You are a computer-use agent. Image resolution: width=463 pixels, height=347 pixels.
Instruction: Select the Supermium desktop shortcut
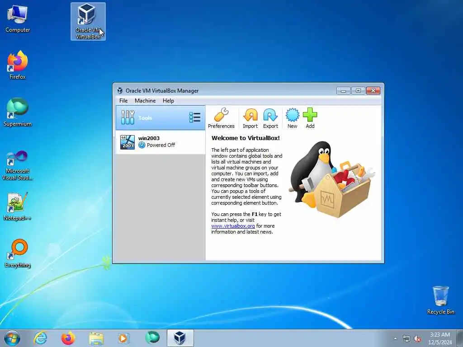click(x=18, y=112)
